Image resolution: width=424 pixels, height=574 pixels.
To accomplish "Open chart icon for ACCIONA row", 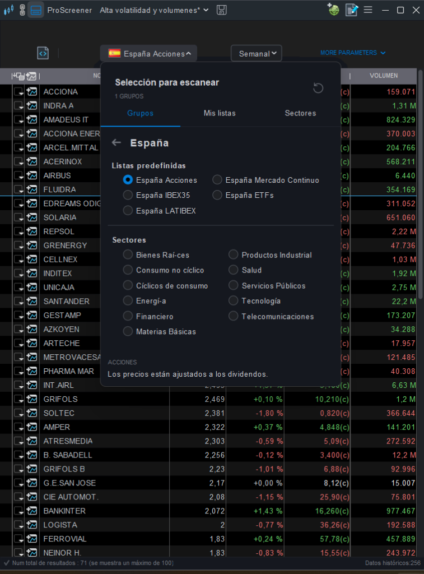I will coord(32,91).
